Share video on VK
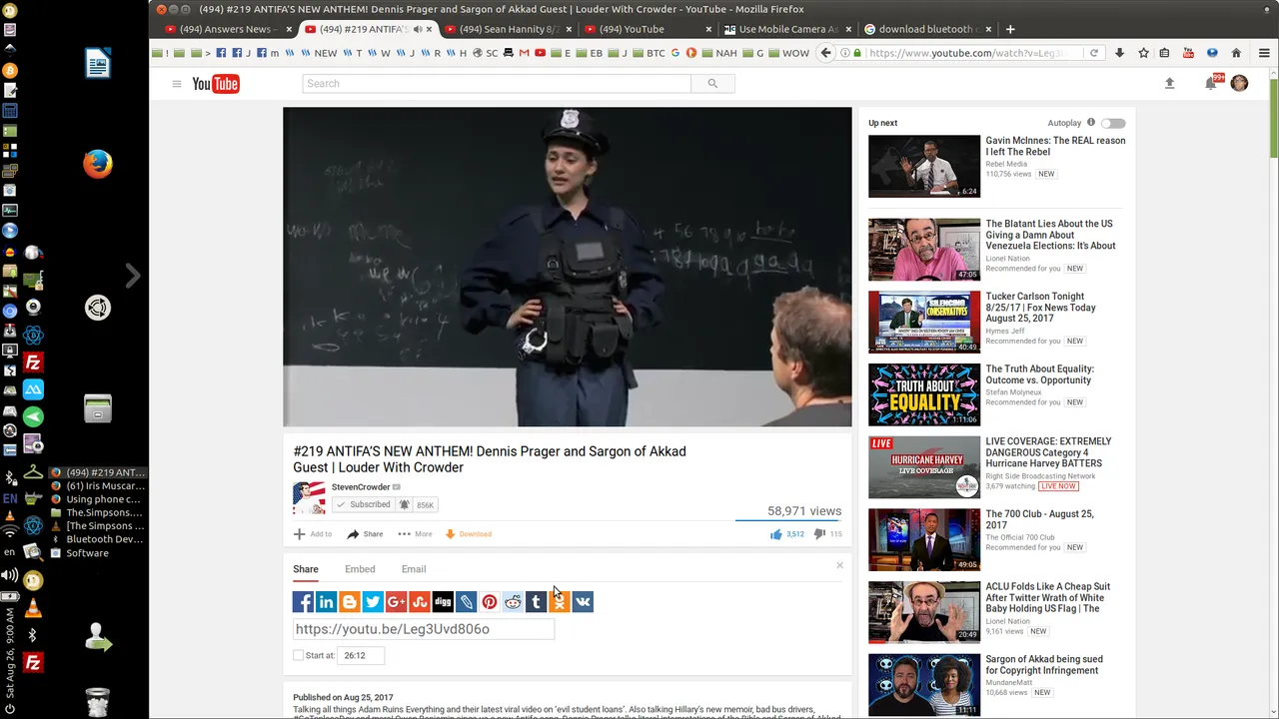 point(583,602)
